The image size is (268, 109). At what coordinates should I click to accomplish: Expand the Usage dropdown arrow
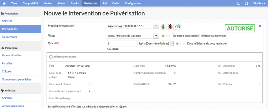coord(156,36)
